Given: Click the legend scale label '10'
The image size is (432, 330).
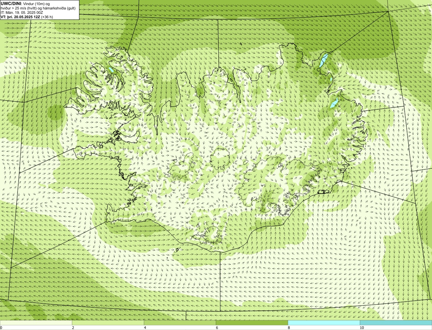Looking at the screenshot, I should pos(362,328).
